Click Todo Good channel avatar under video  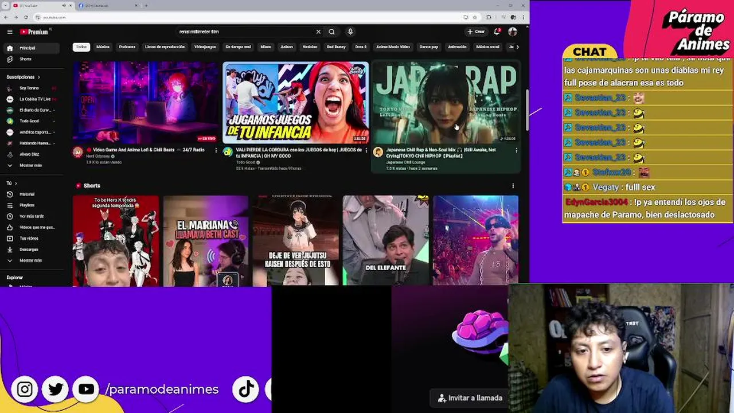(228, 152)
